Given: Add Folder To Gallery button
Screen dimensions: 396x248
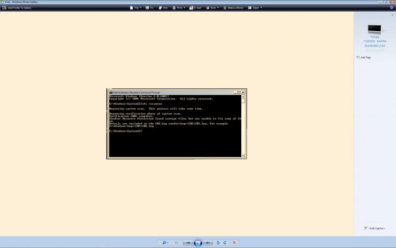Looking at the screenshot, I should [x=17, y=8].
